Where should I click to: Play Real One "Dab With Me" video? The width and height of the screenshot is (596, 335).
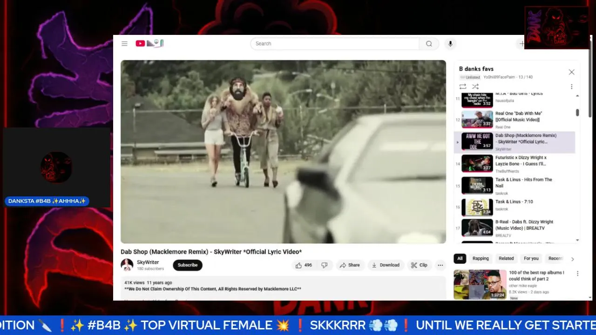[x=515, y=120]
